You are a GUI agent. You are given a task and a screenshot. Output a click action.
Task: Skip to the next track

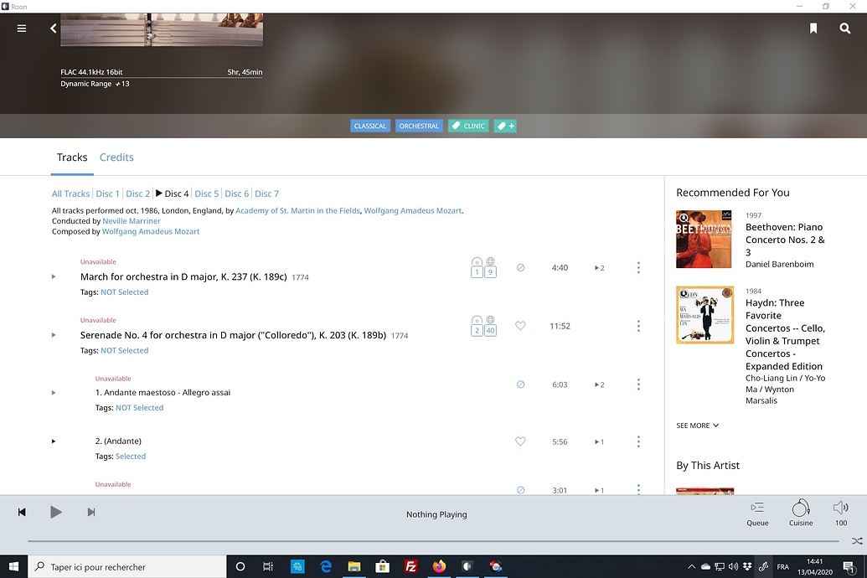[x=91, y=512]
